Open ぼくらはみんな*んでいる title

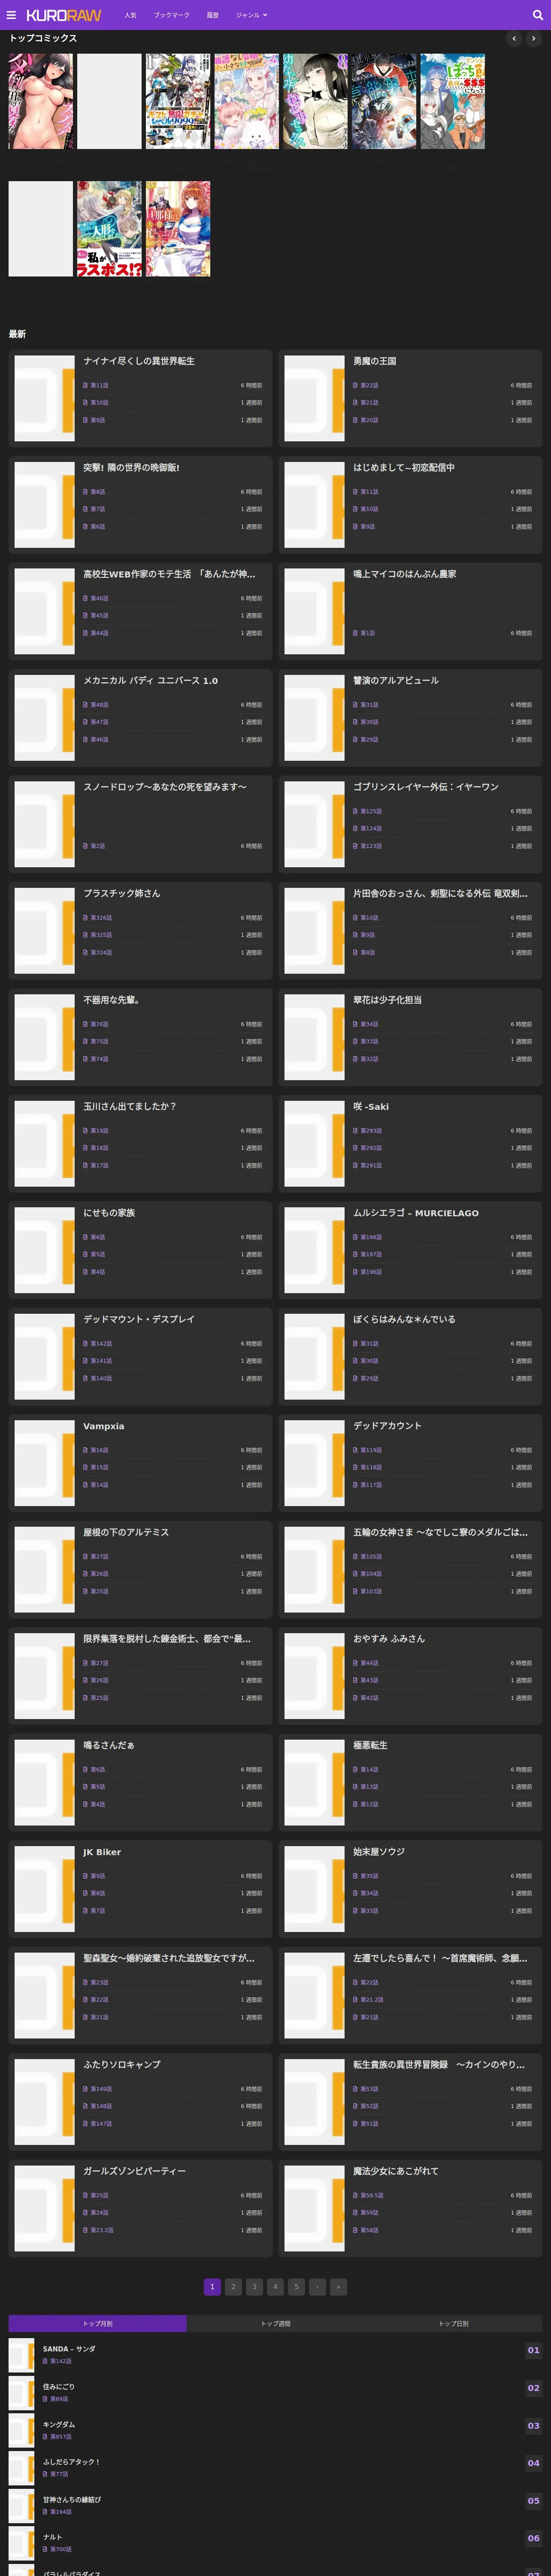click(x=404, y=1319)
